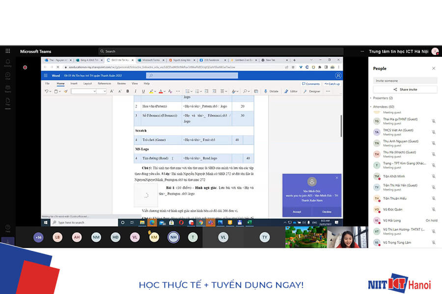Switch to the Insert ribbon tab
442x294 pixels.
pos(74,83)
